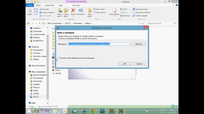Click 'OS (C:)' in the address breadcrumb

coord(68,23)
